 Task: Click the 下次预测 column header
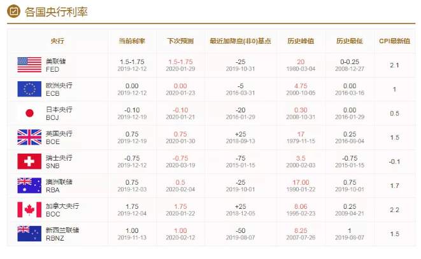click(180, 41)
